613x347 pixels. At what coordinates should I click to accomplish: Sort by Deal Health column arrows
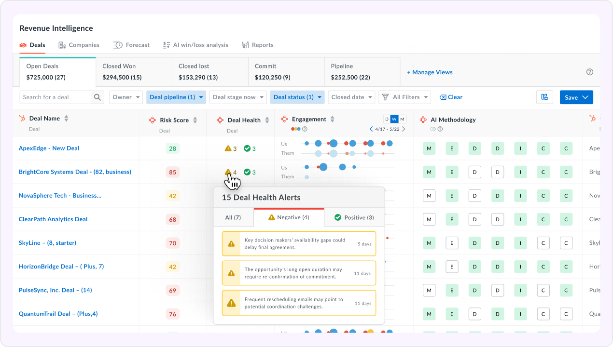(267, 120)
